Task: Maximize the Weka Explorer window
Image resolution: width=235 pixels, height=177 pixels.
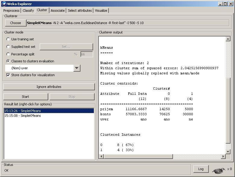Action: click(225, 4)
